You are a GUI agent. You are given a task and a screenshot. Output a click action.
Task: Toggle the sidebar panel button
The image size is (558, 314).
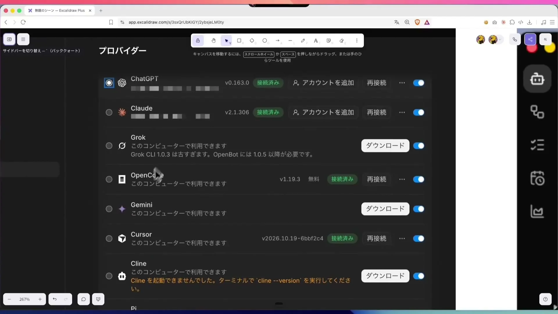(x=9, y=39)
